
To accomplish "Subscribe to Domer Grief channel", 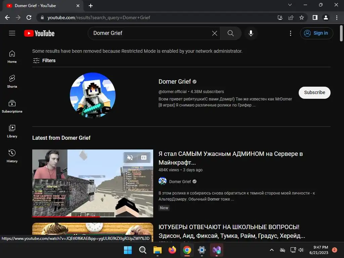I will [314, 93].
